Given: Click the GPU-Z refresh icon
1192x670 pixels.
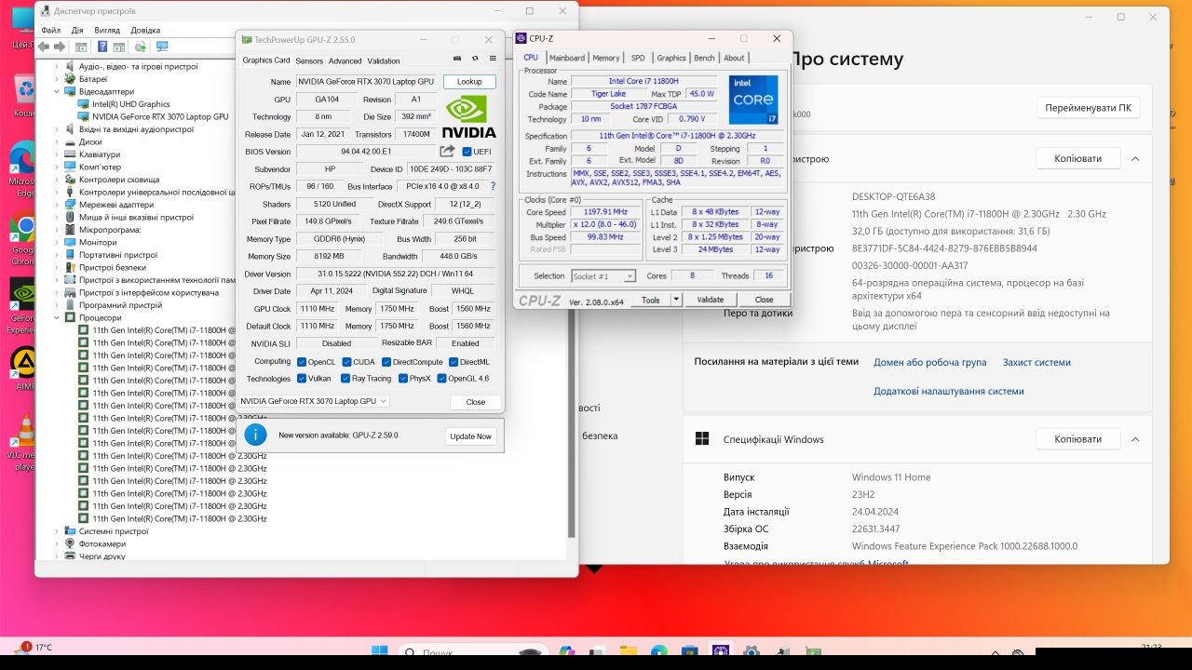Looking at the screenshot, I should point(475,60).
